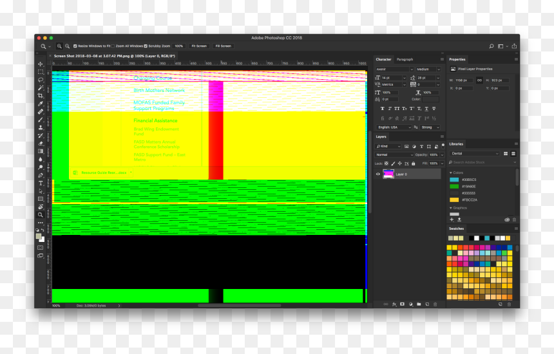Toggle Underline in Character panel
Screen dimensions: 554x354
tap(426, 109)
